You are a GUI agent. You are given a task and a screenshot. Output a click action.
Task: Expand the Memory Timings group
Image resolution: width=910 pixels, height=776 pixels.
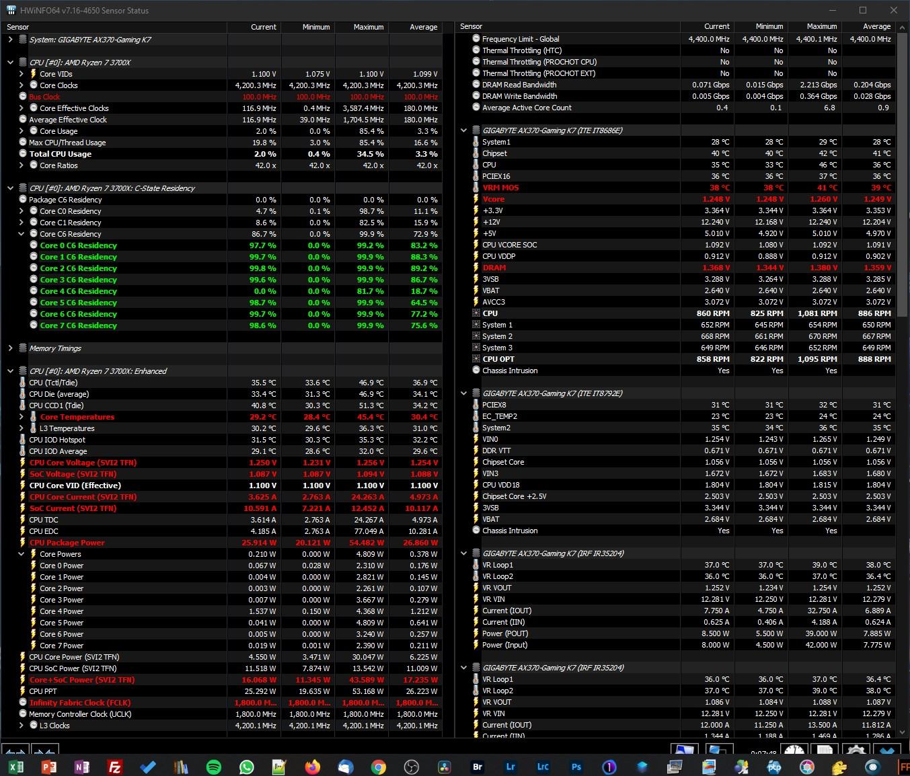click(x=10, y=348)
